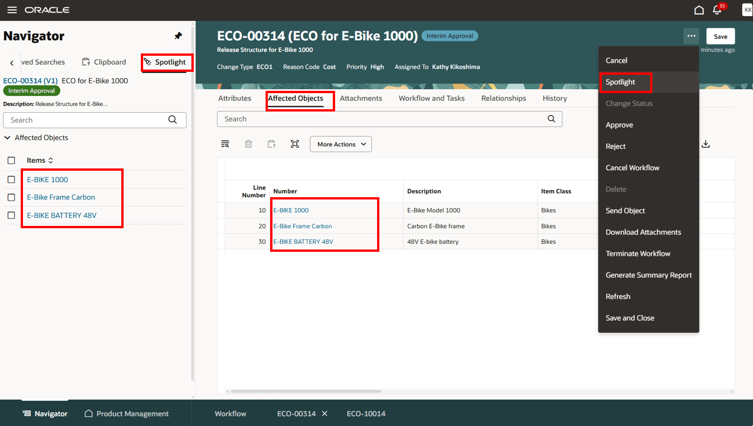Open the More Actions dropdown
This screenshot has height=426, width=753.
341,144
